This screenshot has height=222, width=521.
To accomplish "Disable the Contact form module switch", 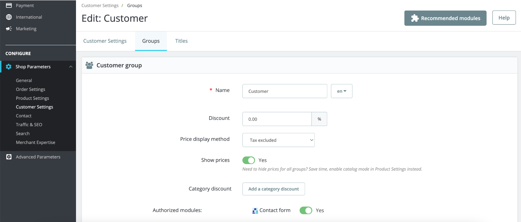I will coord(306,211).
